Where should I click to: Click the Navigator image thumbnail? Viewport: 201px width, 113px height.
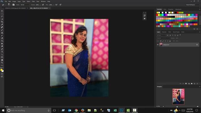(178, 96)
